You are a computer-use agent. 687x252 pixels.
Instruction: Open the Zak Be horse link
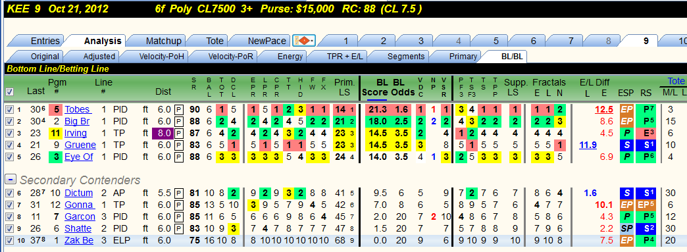pos(79,240)
